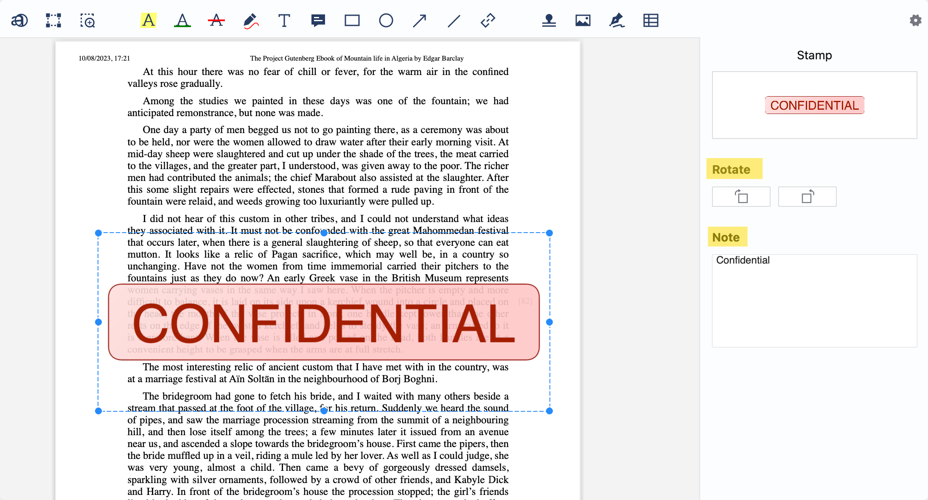Select the text selection tool icon
Viewport: 928px width, 500px height.
pos(20,20)
